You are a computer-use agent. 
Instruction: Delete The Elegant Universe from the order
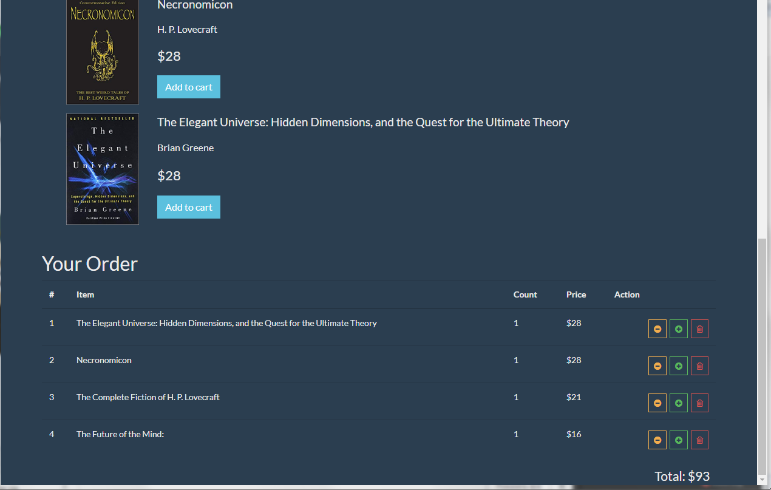(699, 328)
